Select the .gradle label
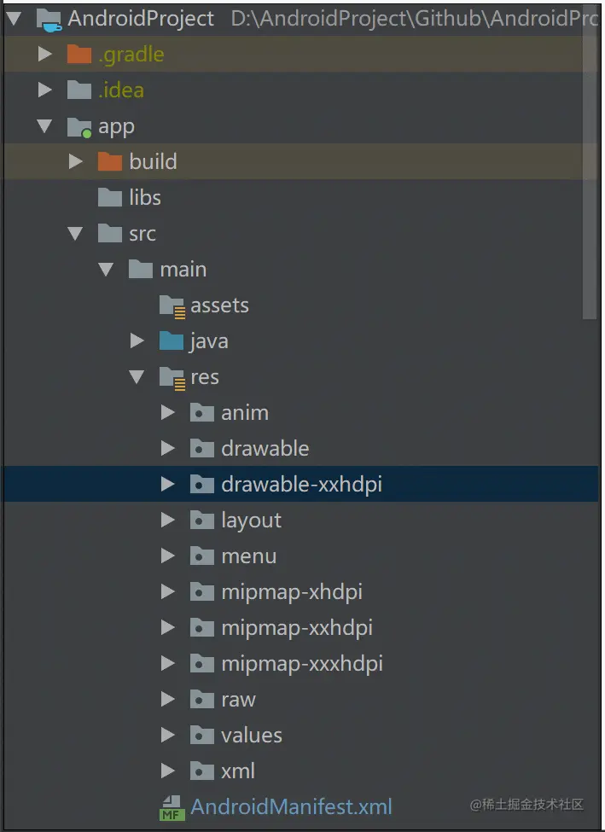This screenshot has height=832, width=605. (x=131, y=55)
